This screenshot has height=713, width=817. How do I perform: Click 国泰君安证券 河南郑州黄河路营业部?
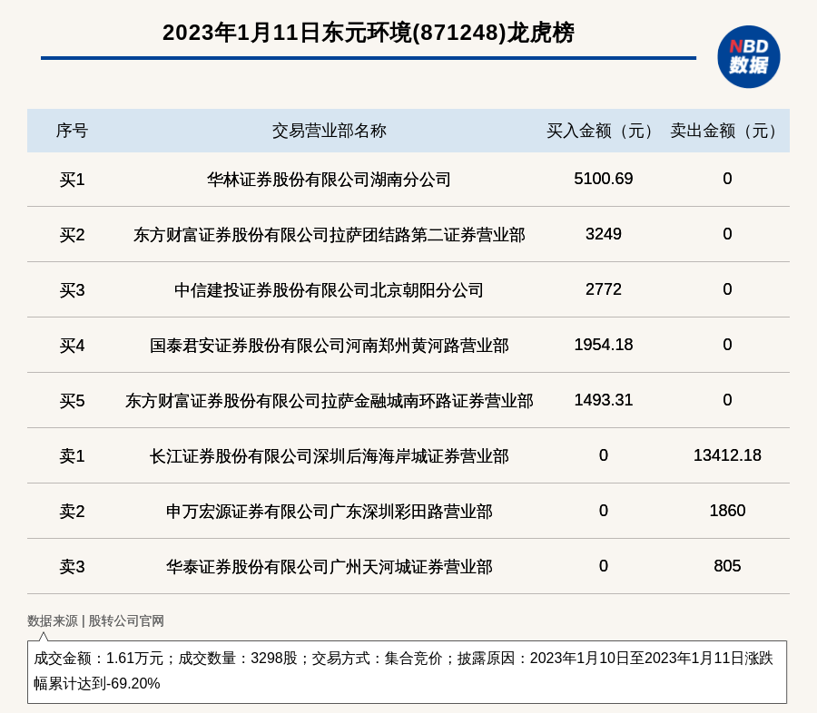(330, 346)
